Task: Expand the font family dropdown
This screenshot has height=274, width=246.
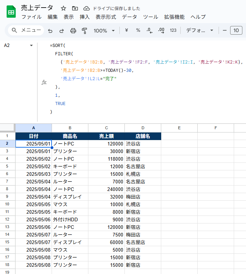Action: coord(200,30)
